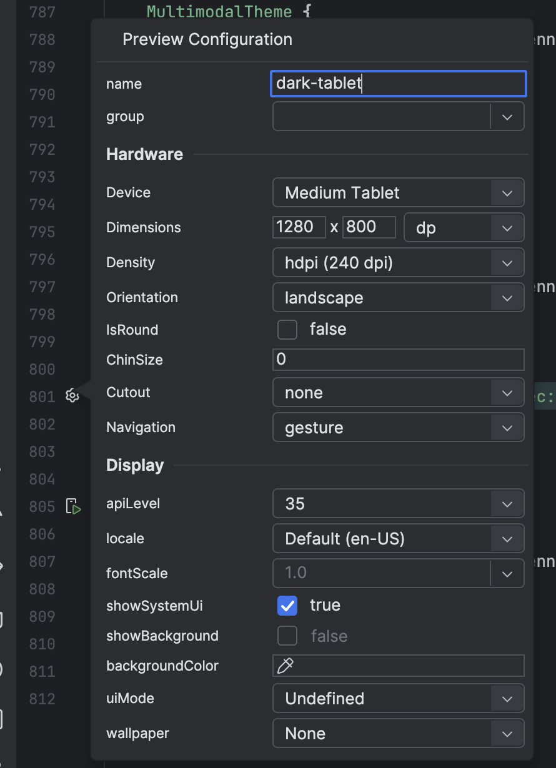
Task: Click the width dimension field 1280
Action: coord(299,227)
